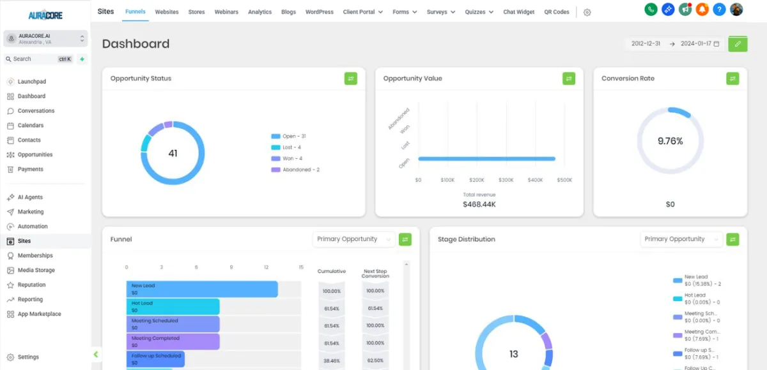
Task: Click the green plus quick-add icon by Search
Action: point(82,59)
